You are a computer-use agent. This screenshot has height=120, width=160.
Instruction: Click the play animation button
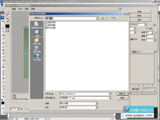pos(145,93)
